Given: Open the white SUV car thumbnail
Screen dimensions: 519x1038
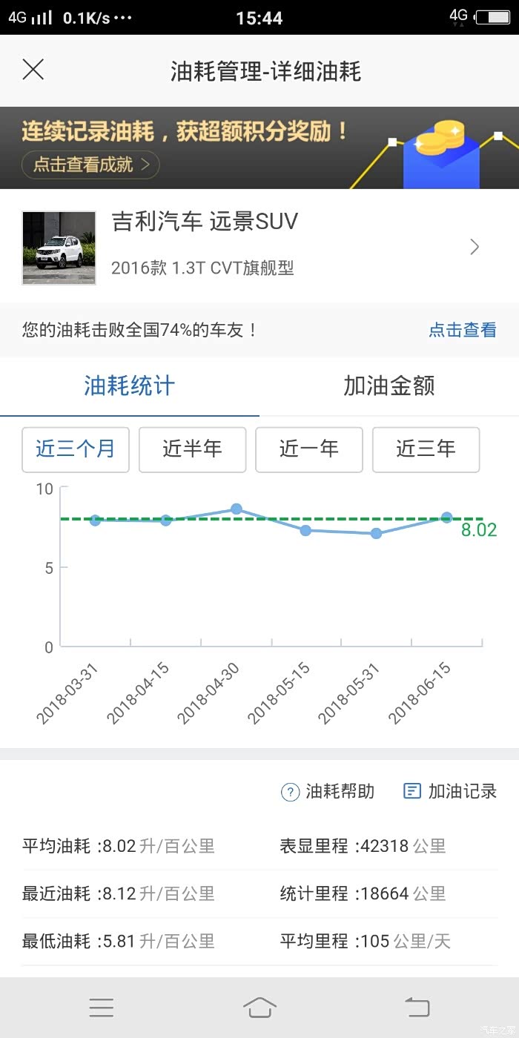Looking at the screenshot, I should point(59,248).
